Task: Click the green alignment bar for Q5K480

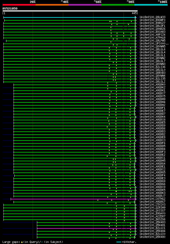Action: click(x=86, y=237)
